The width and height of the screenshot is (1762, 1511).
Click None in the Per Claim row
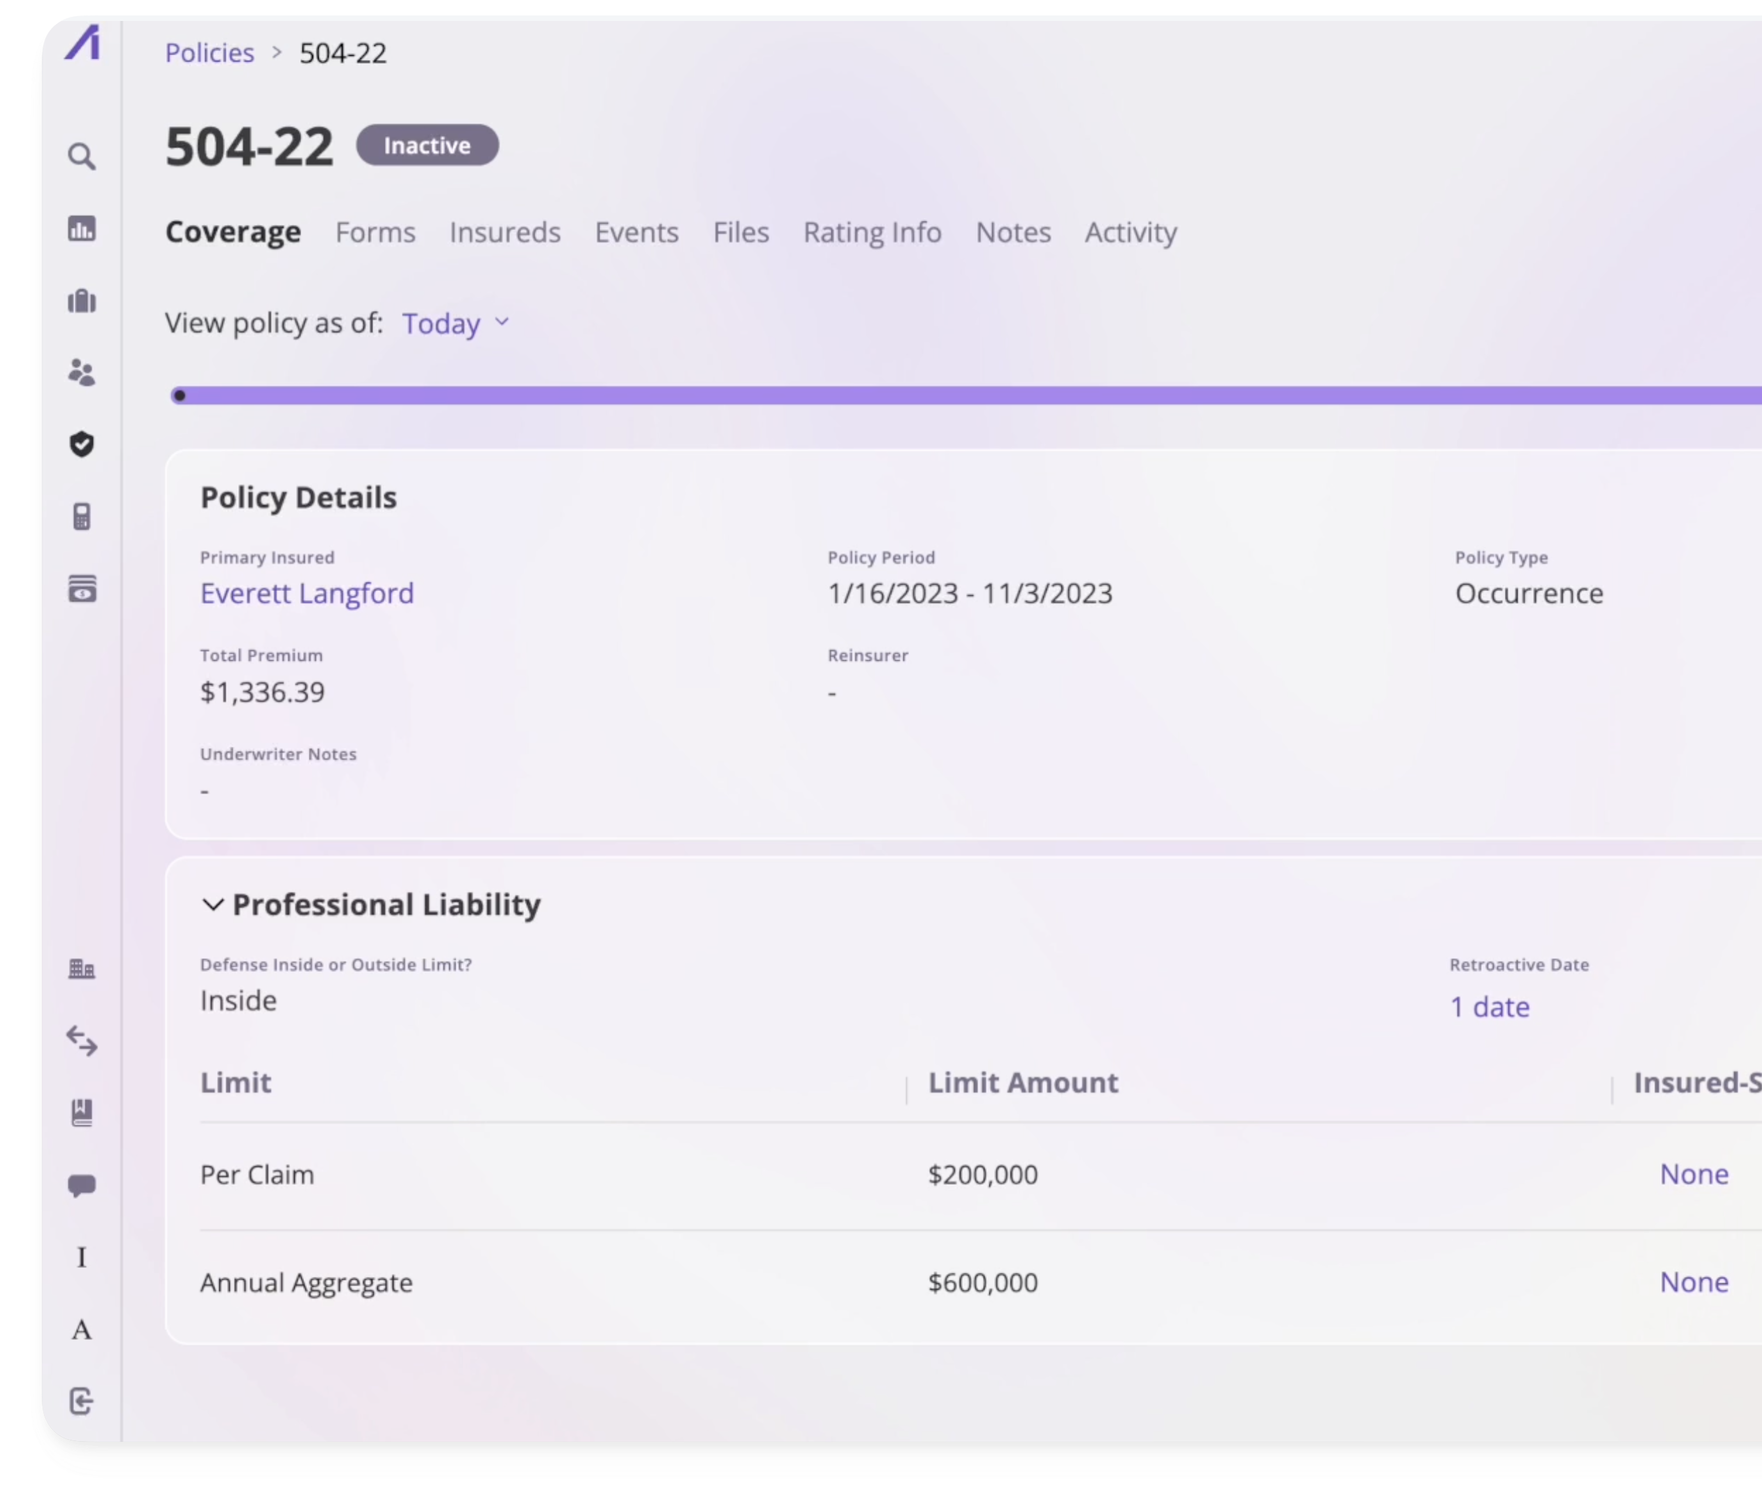[1694, 1174]
